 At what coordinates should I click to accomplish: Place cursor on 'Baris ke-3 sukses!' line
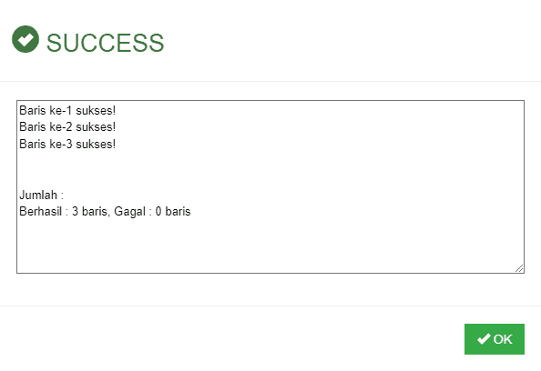tap(67, 144)
